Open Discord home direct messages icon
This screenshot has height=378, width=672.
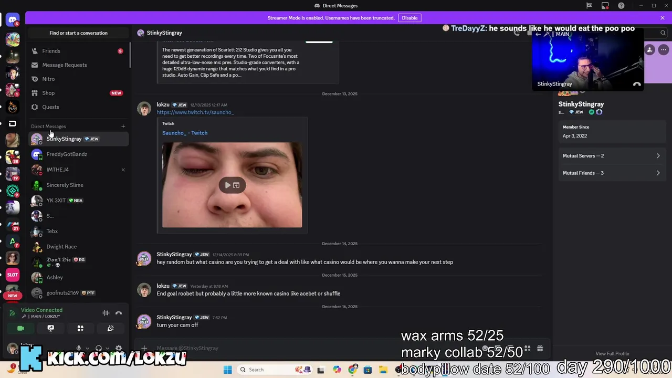(x=13, y=20)
